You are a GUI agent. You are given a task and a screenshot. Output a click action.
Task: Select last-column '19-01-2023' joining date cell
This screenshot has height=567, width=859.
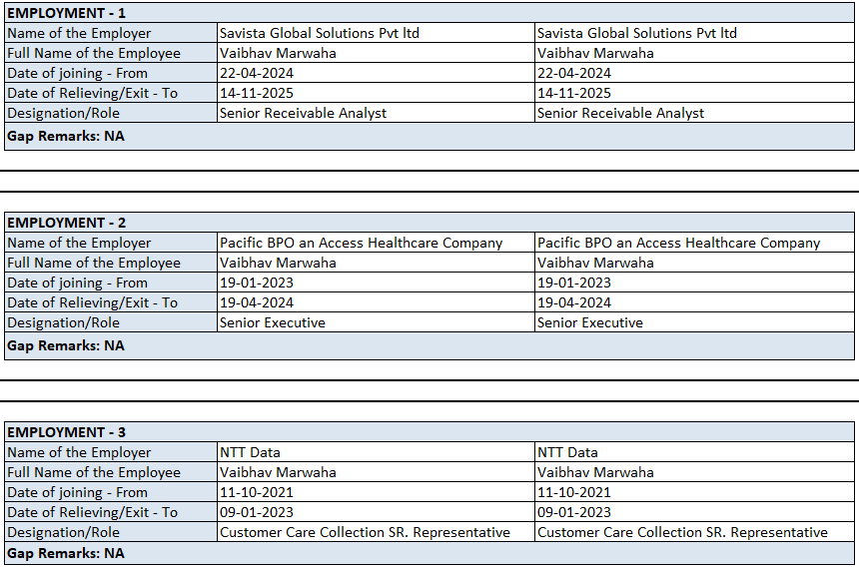(x=694, y=283)
